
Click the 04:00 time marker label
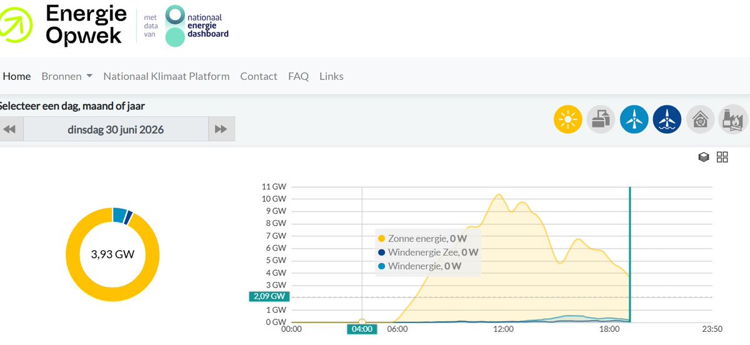[x=362, y=329]
